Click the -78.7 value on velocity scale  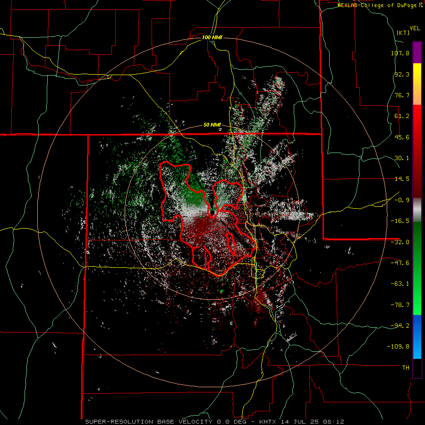(400, 305)
